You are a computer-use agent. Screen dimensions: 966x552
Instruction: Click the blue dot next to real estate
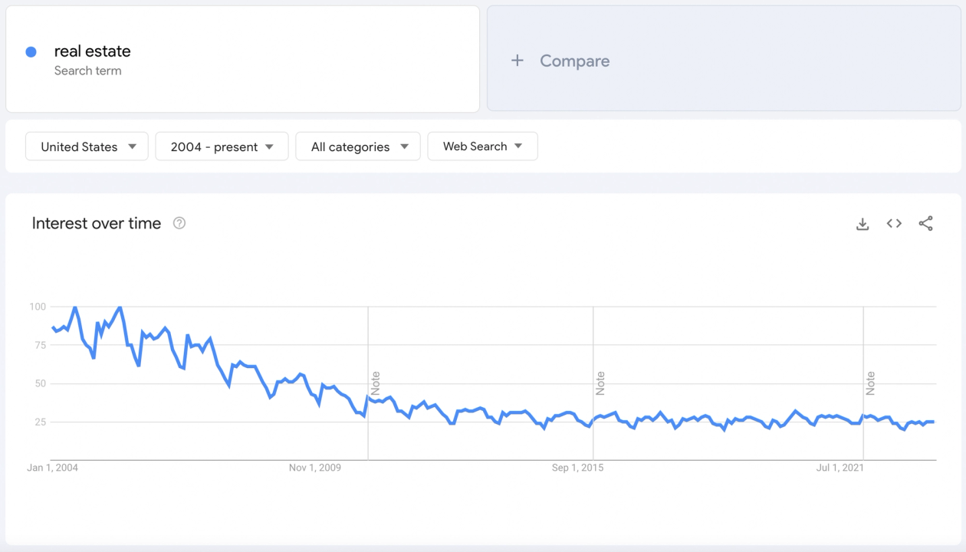[x=31, y=52]
